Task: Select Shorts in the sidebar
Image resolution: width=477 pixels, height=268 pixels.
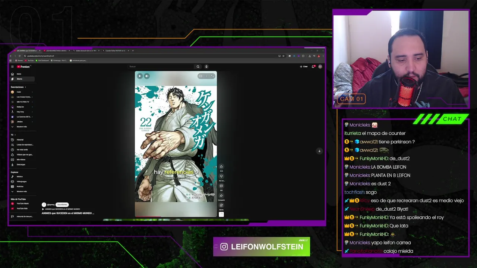Action: pyautogui.click(x=22, y=79)
